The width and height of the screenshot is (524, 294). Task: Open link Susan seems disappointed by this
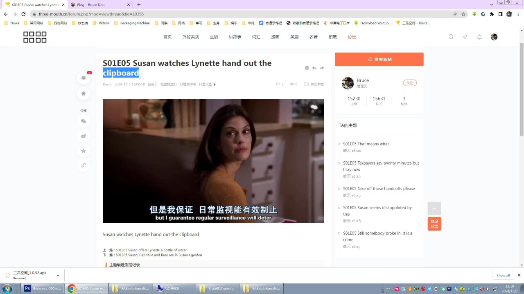coord(377,211)
